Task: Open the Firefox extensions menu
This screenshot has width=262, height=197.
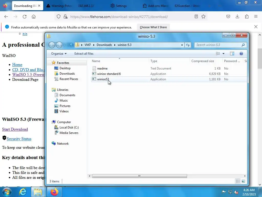Action: coord(247,16)
